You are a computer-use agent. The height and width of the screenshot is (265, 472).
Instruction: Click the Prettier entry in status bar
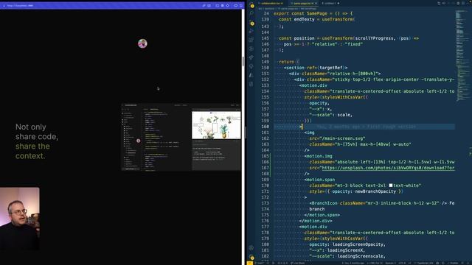(x=454, y=264)
